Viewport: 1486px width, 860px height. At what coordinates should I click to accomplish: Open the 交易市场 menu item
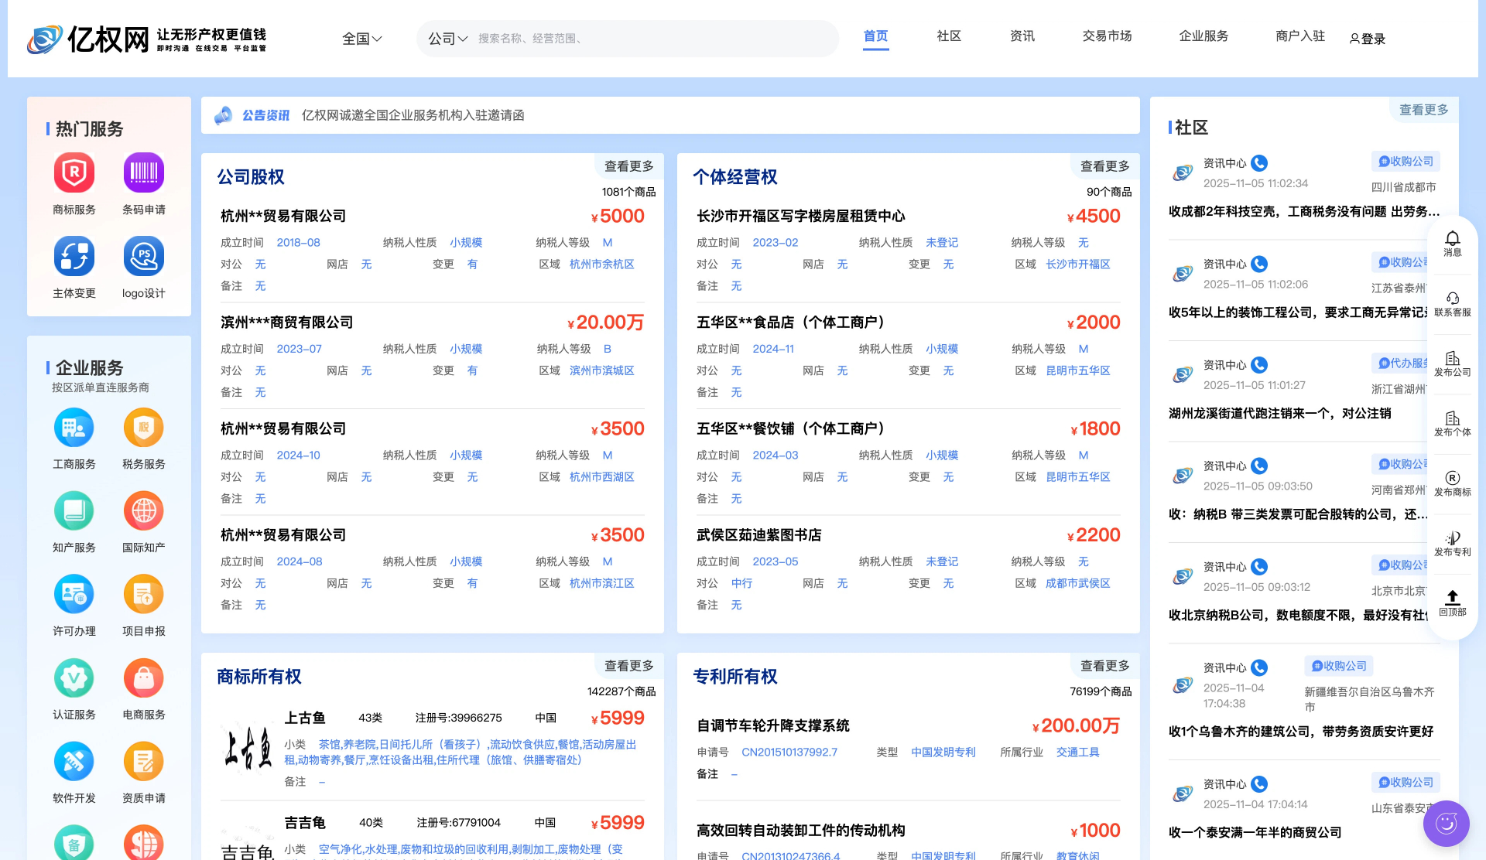tap(1107, 36)
